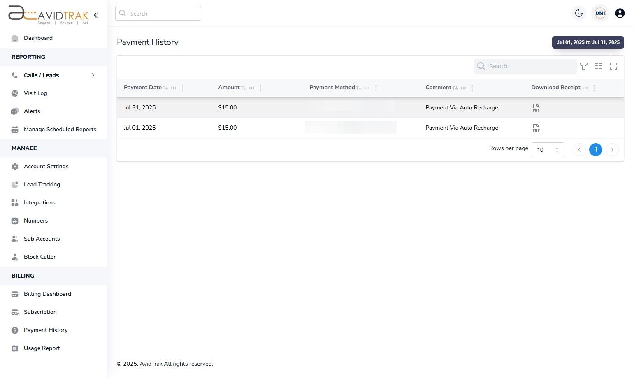The height and width of the screenshot is (378, 634).
Task: Open the Visit Log report
Action: [35, 93]
